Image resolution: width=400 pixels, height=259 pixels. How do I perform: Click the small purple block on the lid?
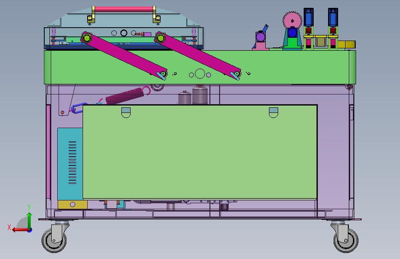(x=148, y=35)
